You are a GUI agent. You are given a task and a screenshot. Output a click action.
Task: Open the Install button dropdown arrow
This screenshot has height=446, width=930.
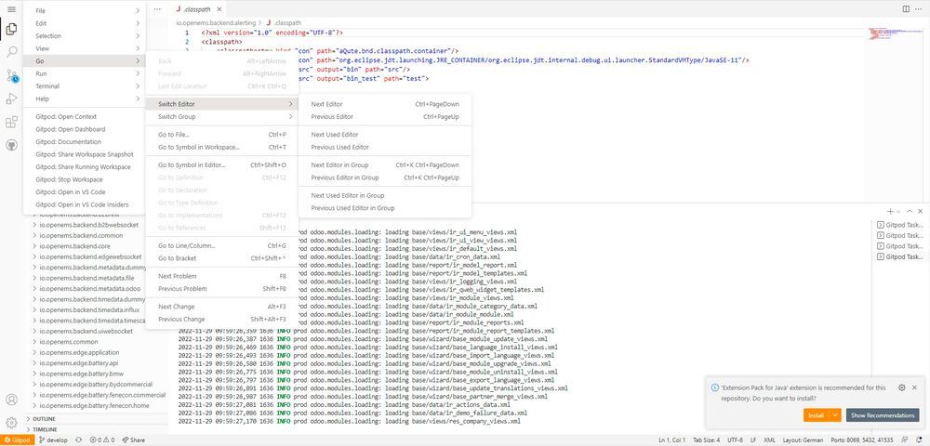pos(836,415)
